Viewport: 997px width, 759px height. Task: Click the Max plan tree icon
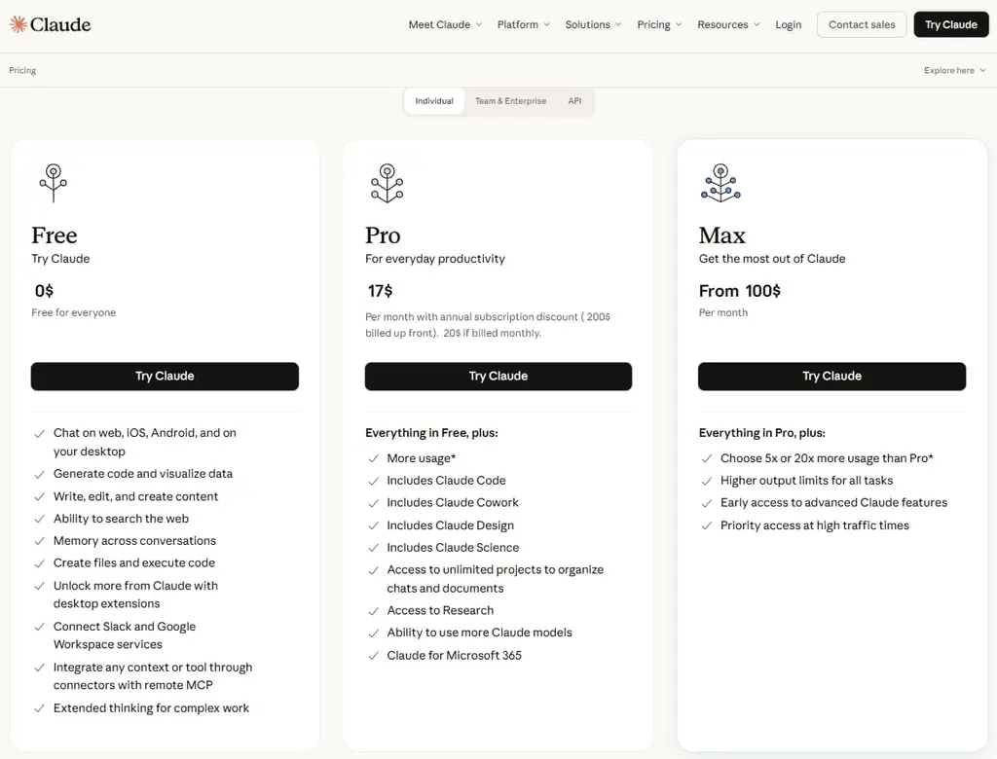point(720,183)
